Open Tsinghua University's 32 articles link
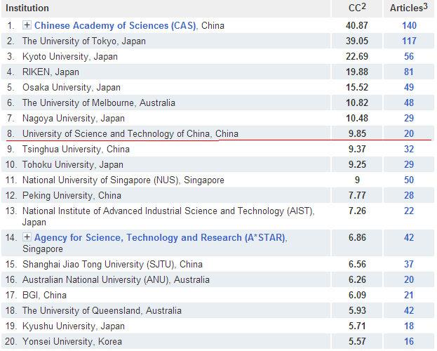This screenshot has height=351, width=437. (408, 149)
